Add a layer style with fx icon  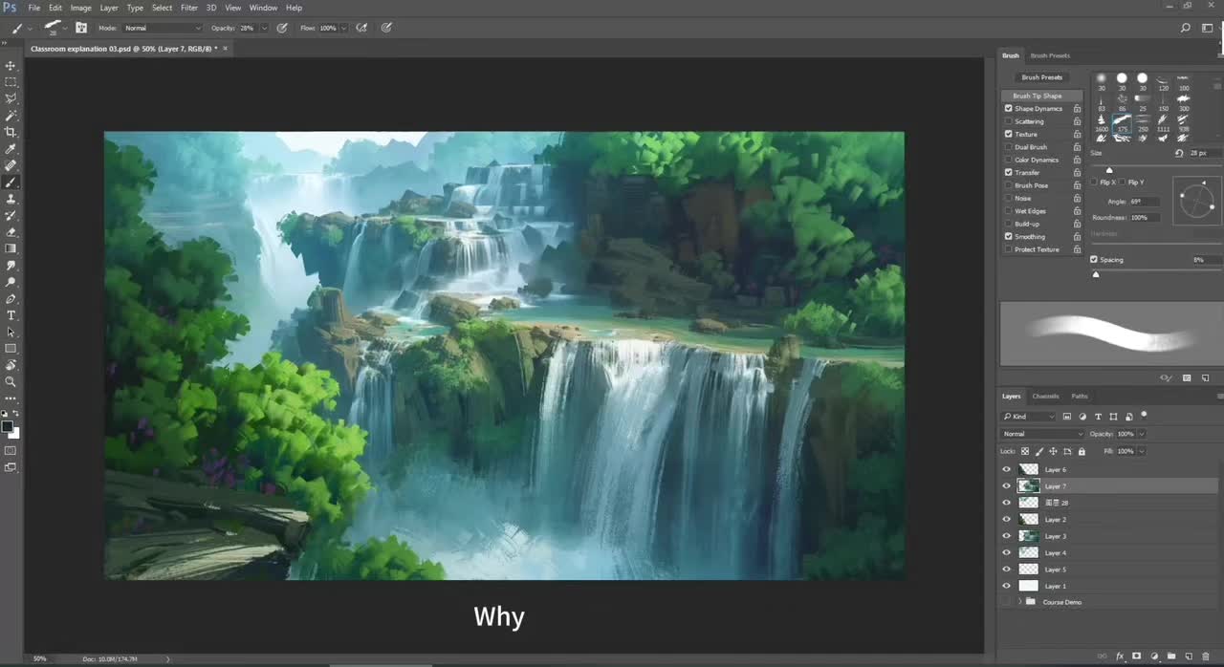(x=1119, y=656)
